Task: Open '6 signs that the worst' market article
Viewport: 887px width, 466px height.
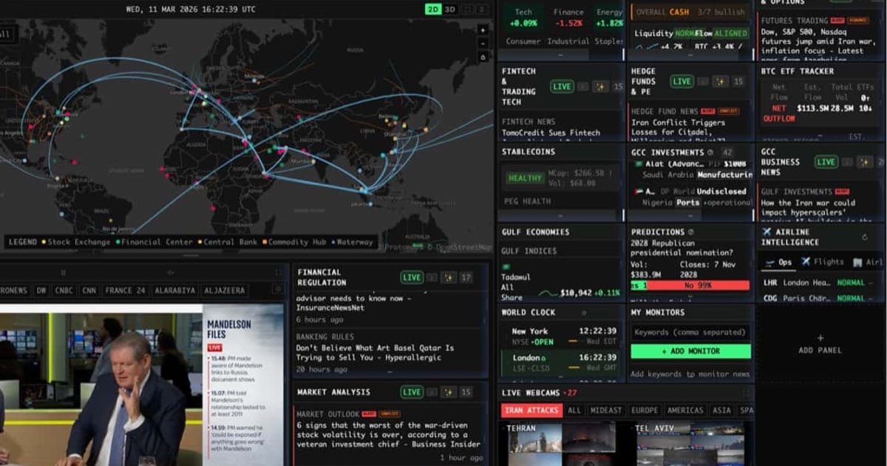Action: click(x=388, y=434)
